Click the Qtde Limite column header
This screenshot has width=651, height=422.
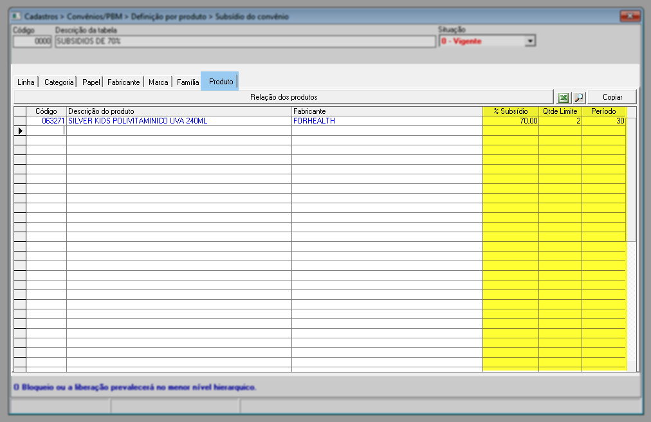(x=560, y=111)
